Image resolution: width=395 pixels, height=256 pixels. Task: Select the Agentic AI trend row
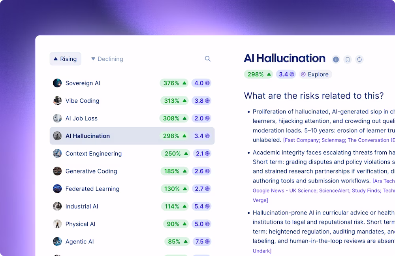[x=132, y=242]
